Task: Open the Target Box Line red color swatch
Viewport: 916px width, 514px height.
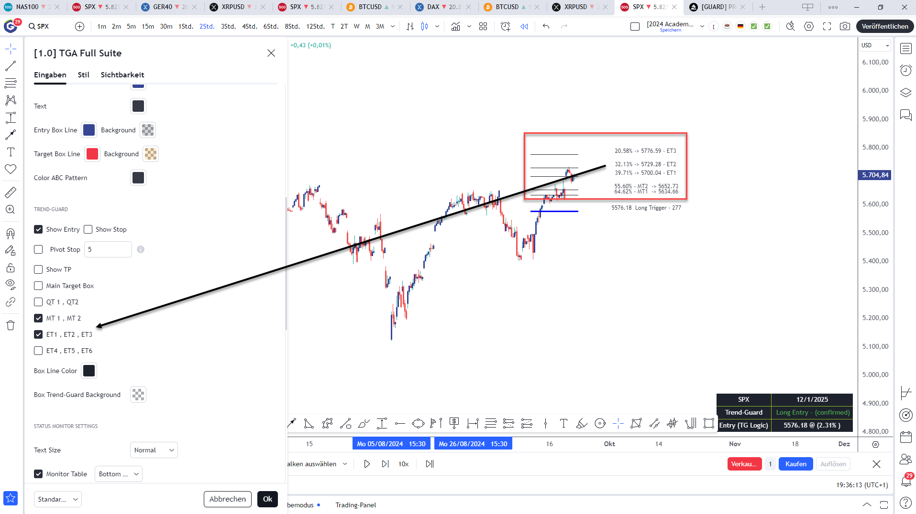Action: point(92,154)
